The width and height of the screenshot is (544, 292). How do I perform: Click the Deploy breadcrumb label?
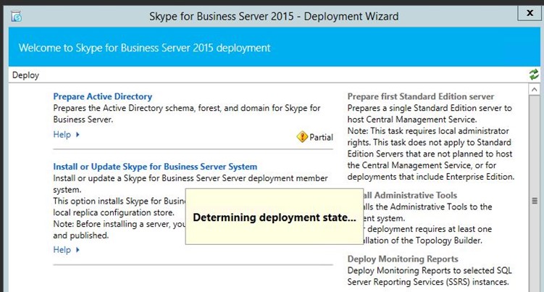pyautogui.click(x=25, y=75)
